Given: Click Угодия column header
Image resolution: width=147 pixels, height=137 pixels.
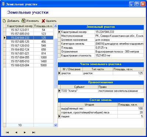Looking at the screenshot, I should click(x=89, y=105).
